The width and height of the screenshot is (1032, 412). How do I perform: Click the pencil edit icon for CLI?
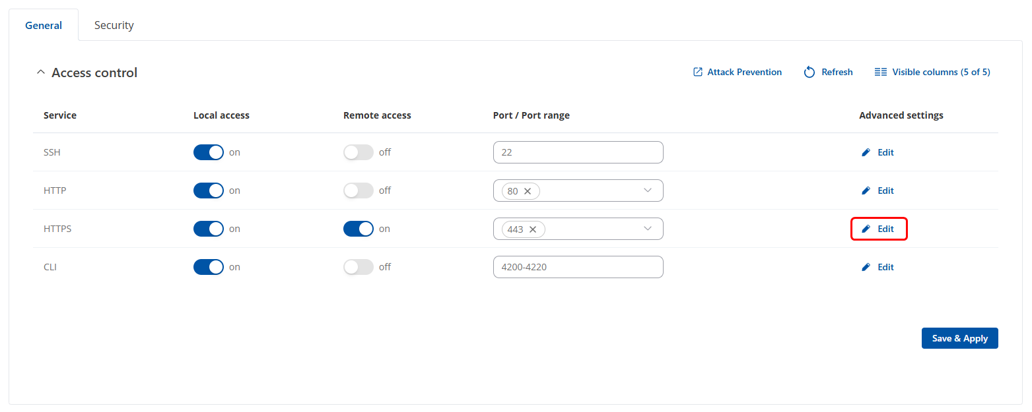click(x=866, y=267)
